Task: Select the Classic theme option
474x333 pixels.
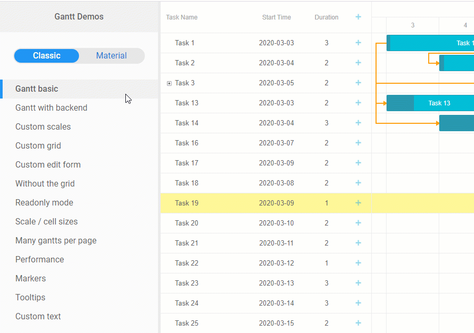Action: [46, 55]
